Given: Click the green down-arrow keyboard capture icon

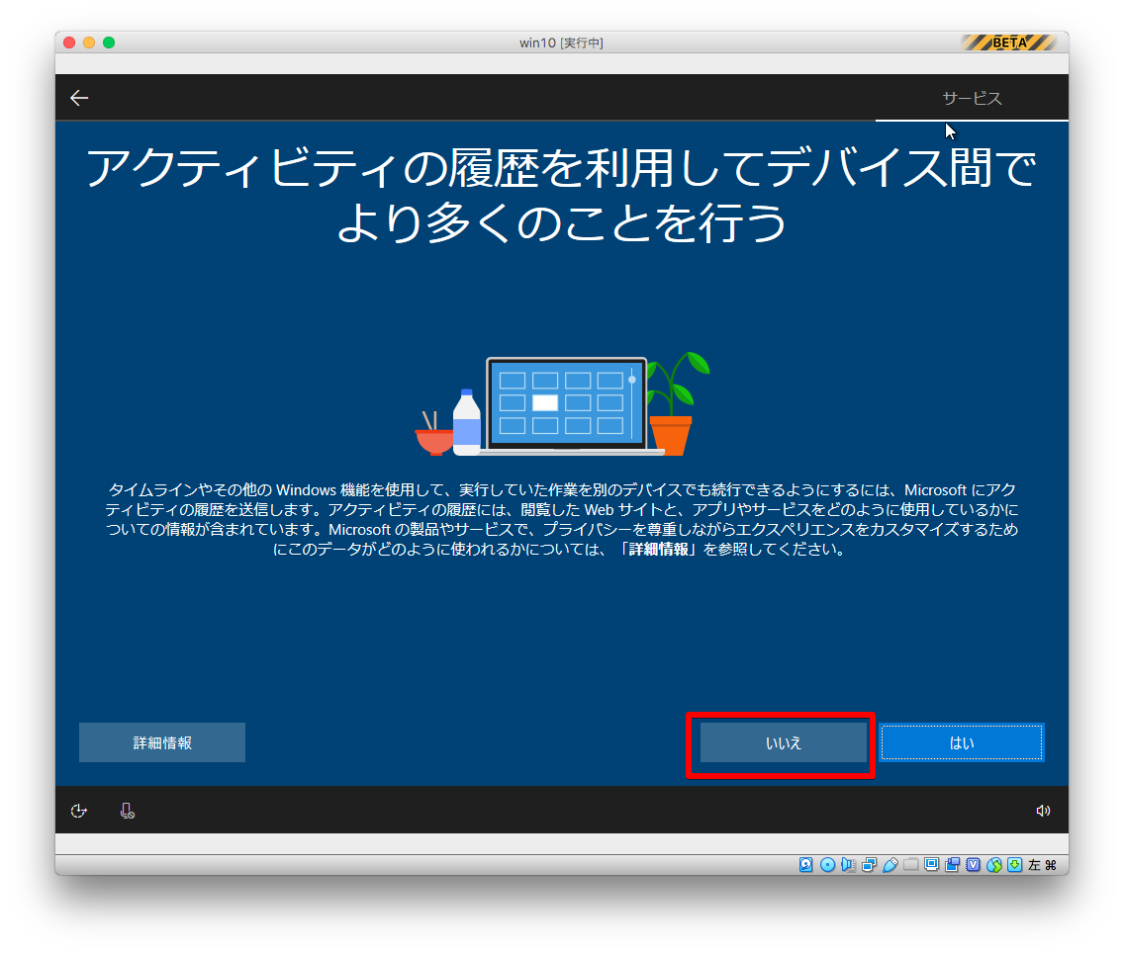Looking at the screenshot, I should coord(1014,865).
